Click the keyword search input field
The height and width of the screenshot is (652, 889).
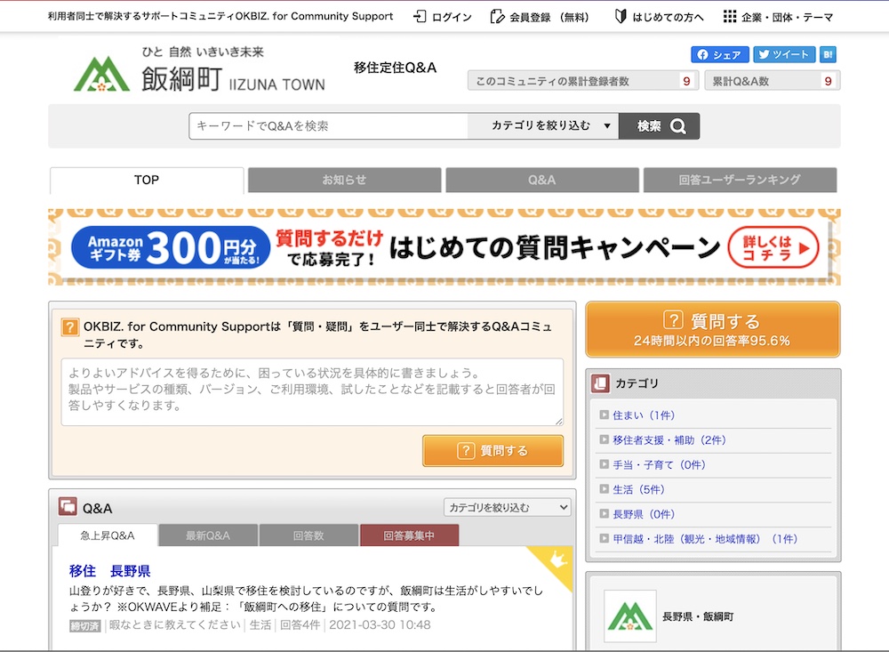[x=328, y=126]
